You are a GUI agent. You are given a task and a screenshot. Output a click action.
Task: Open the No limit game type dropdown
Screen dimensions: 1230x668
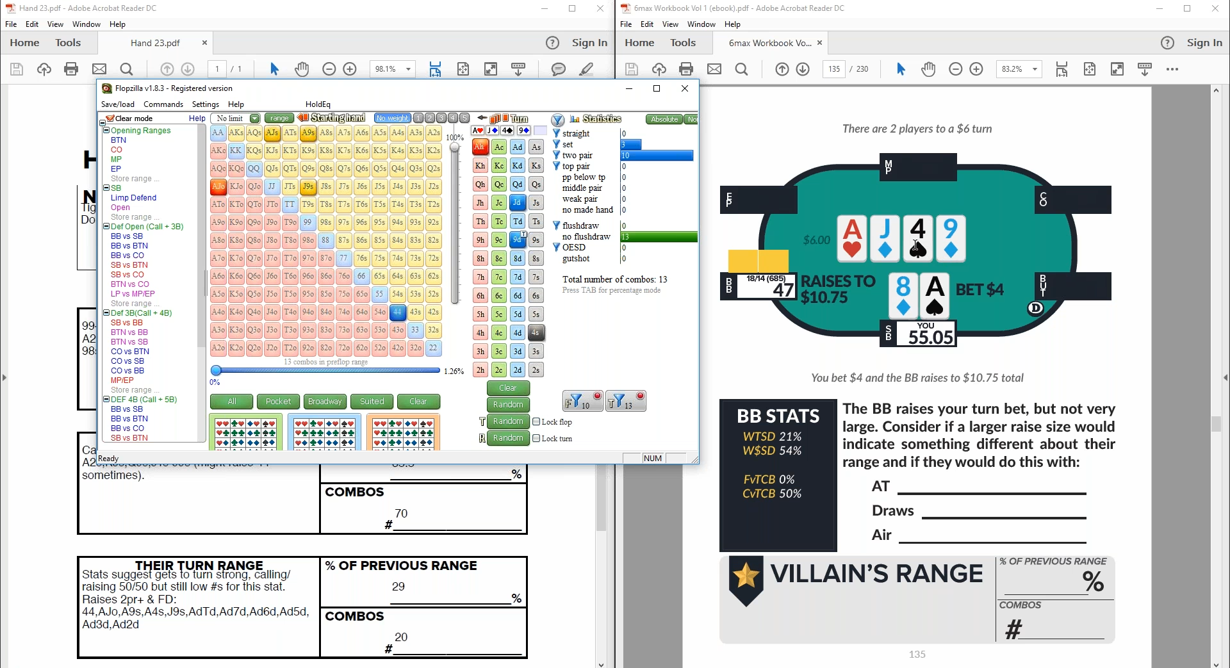(254, 118)
